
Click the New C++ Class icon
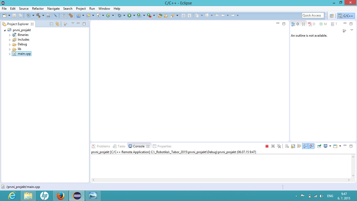tap(108, 16)
